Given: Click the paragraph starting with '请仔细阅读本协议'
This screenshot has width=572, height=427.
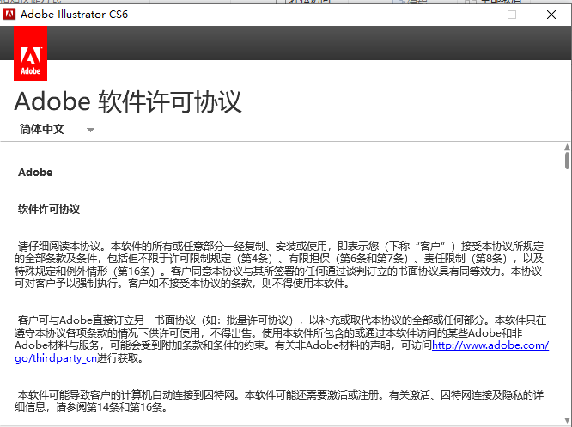Looking at the screenshot, I should [x=279, y=265].
